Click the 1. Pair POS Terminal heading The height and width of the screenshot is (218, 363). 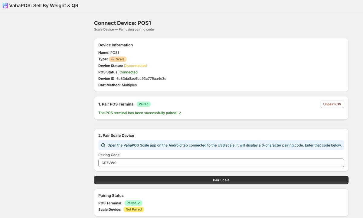pos(116,104)
